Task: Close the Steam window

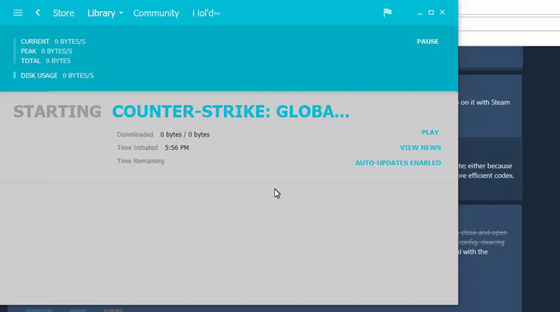Action: [442, 13]
